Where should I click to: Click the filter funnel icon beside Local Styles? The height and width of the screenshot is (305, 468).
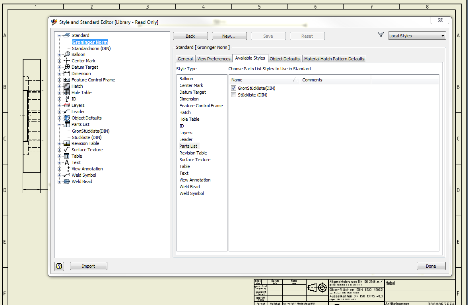click(x=381, y=35)
